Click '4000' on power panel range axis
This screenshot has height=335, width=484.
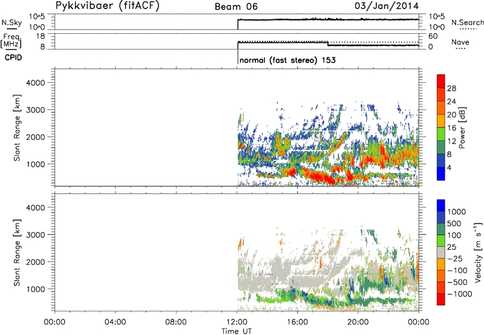[x=36, y=83]
